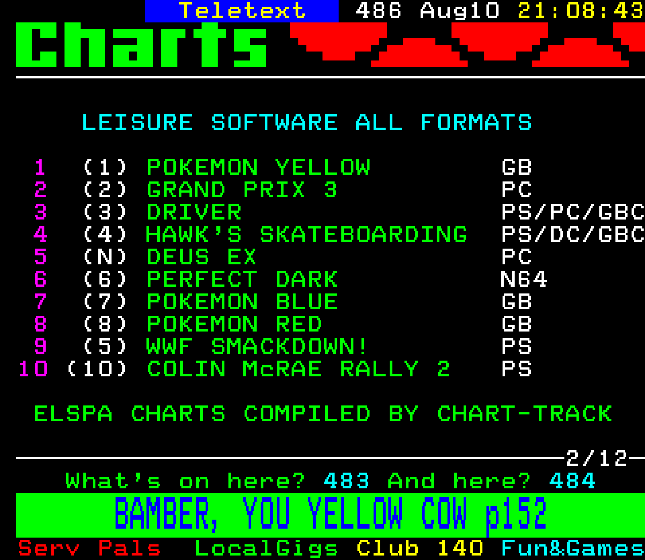The height and width of the screenshot is (560, 645).
Task: Go to page 484 link
Action: tap(572, 481)
